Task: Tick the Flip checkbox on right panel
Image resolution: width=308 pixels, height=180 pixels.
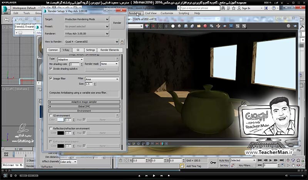Action: coord(295,150)
